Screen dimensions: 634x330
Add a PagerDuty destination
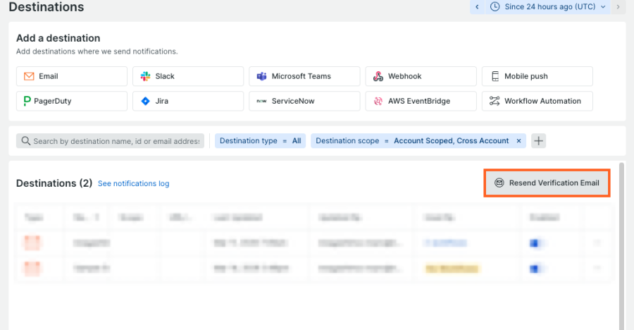(x=72, y=101)
